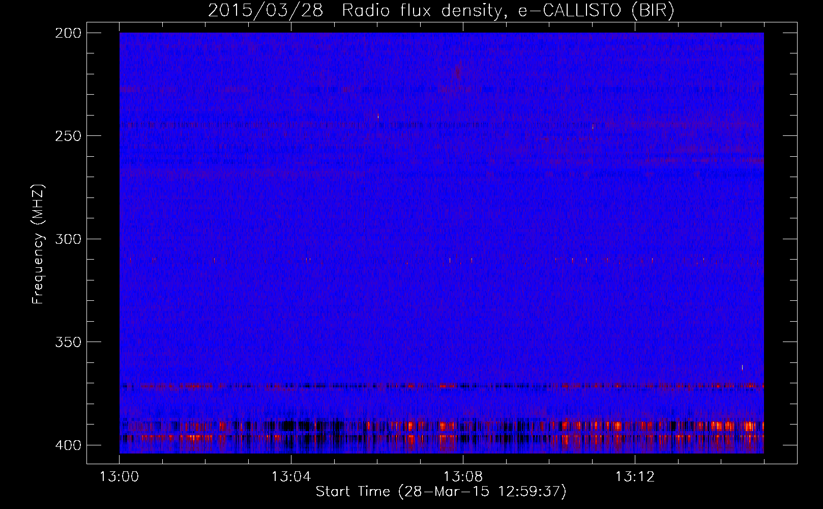The width and height of the screenshot is (823, 509).
Task: Click the 400 frequency tick label
Action: coord(68,445)
